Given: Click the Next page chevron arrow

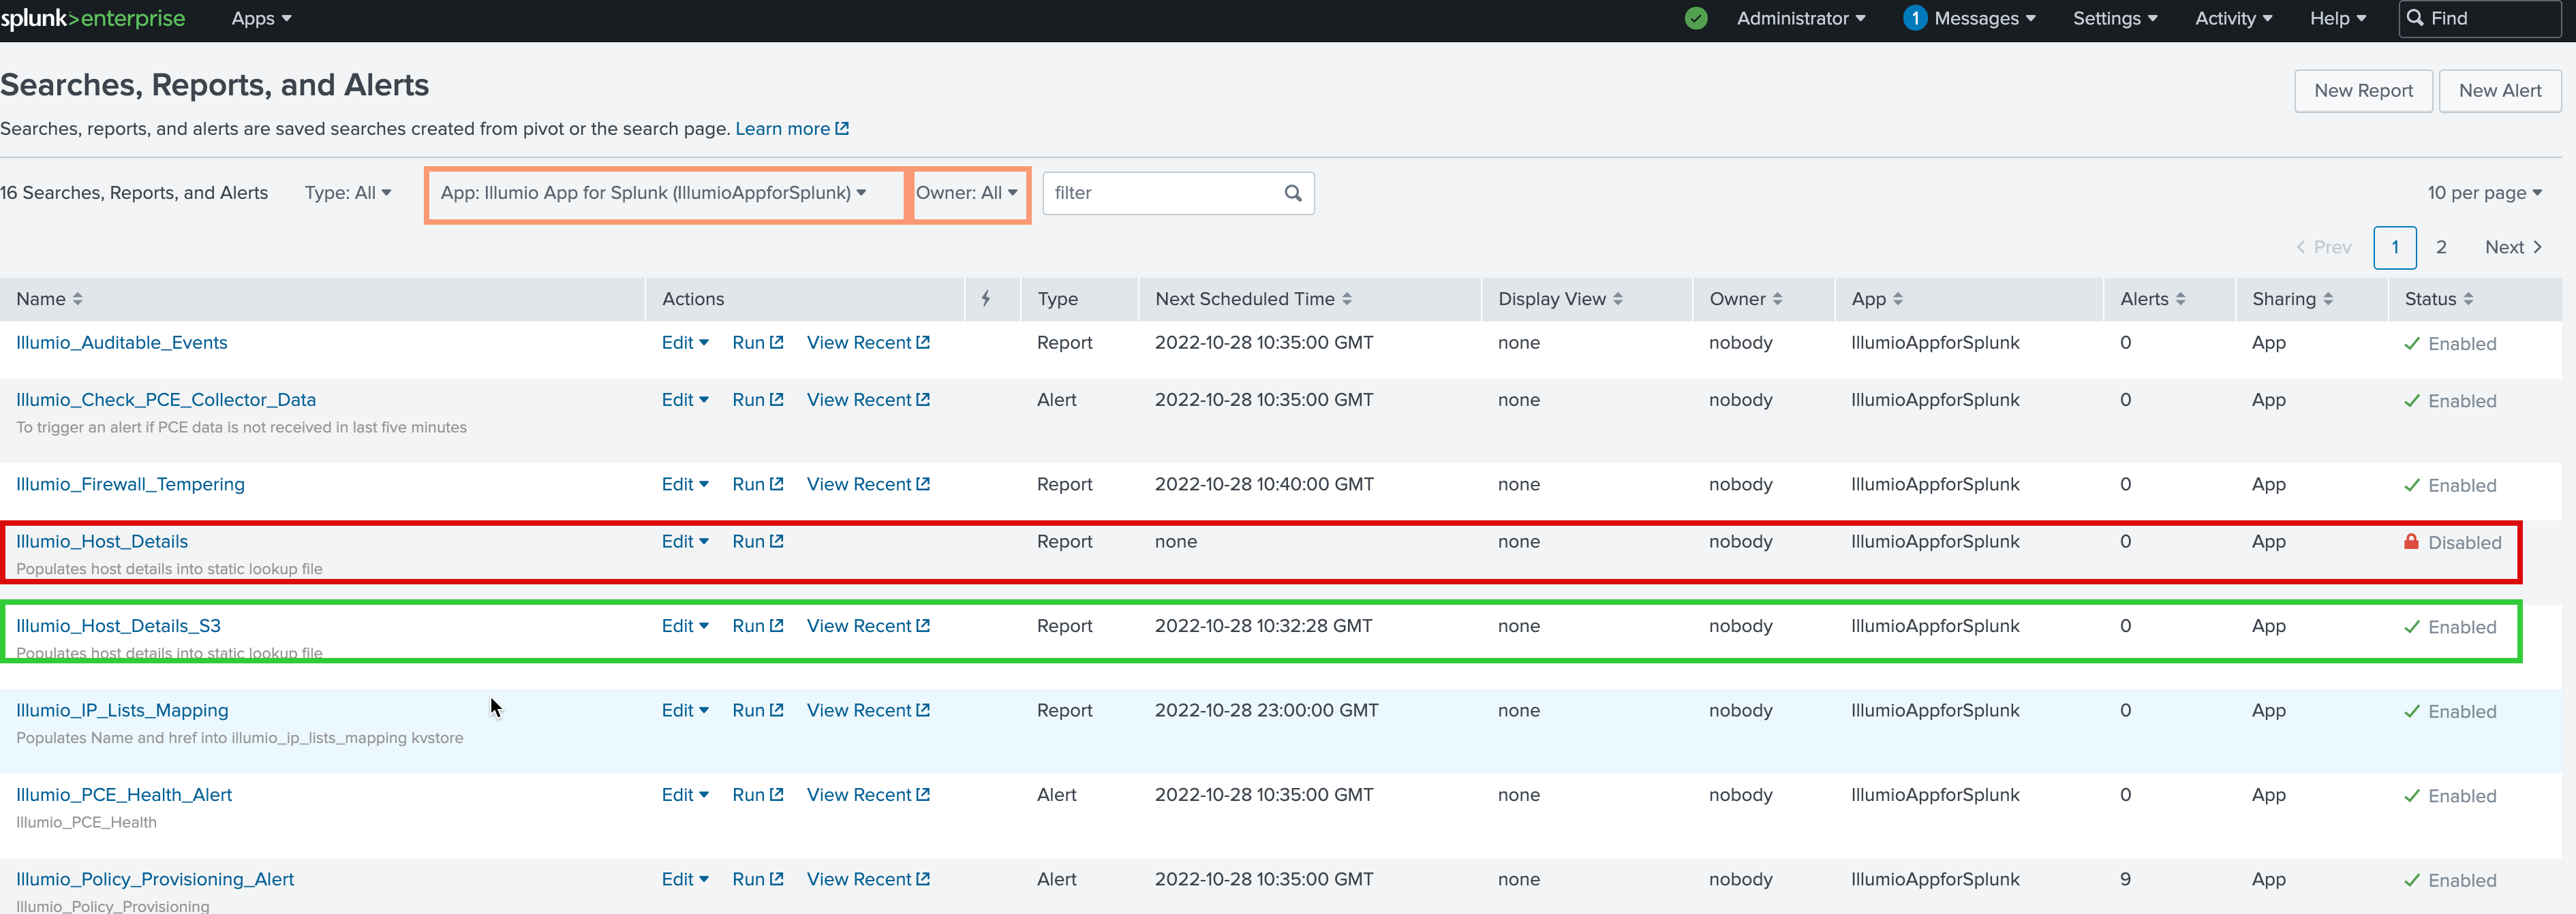Looking at the screenshot, I should click(2537, 247).
